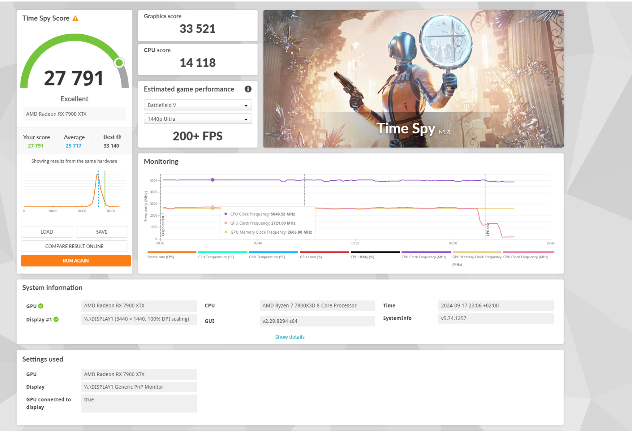Click the orange GPU clock data point marker
632x431 pixels.
point(213,207)
